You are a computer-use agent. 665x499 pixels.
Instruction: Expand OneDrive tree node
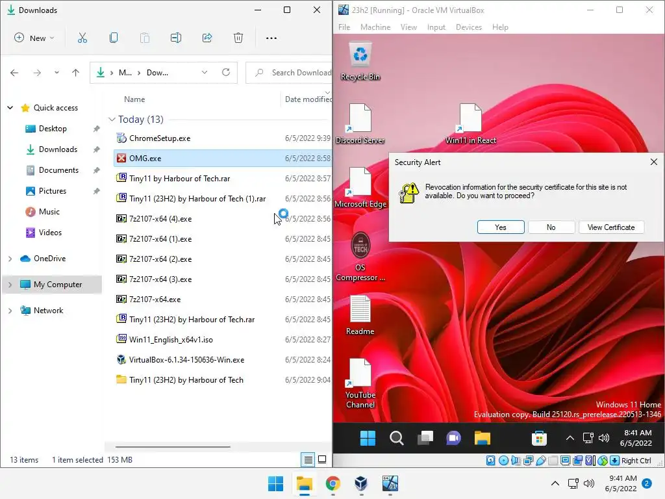[x=10, y=259]
